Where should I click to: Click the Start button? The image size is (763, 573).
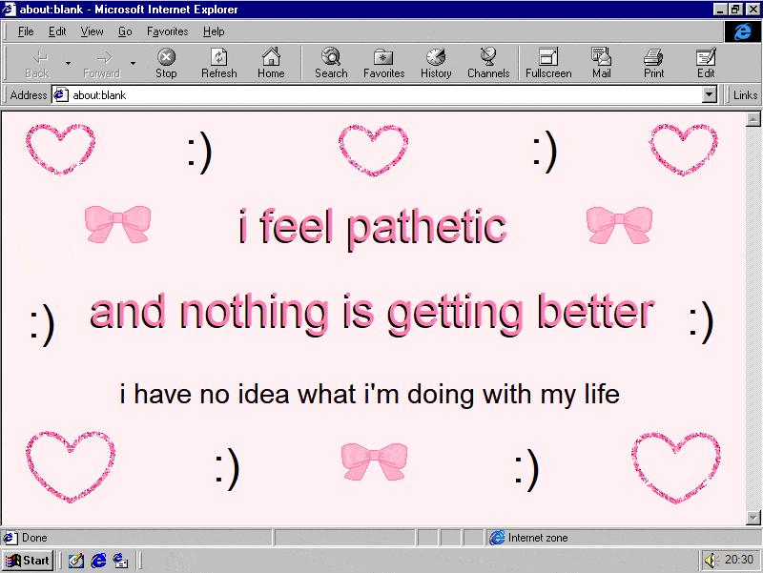click(28, 560)
